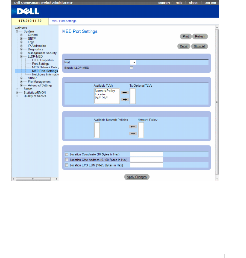This screenshot has width=246, height=258.
Task: Move selected TLV left with upper arrow in TLVs section
Action: (x=125, y=93)
